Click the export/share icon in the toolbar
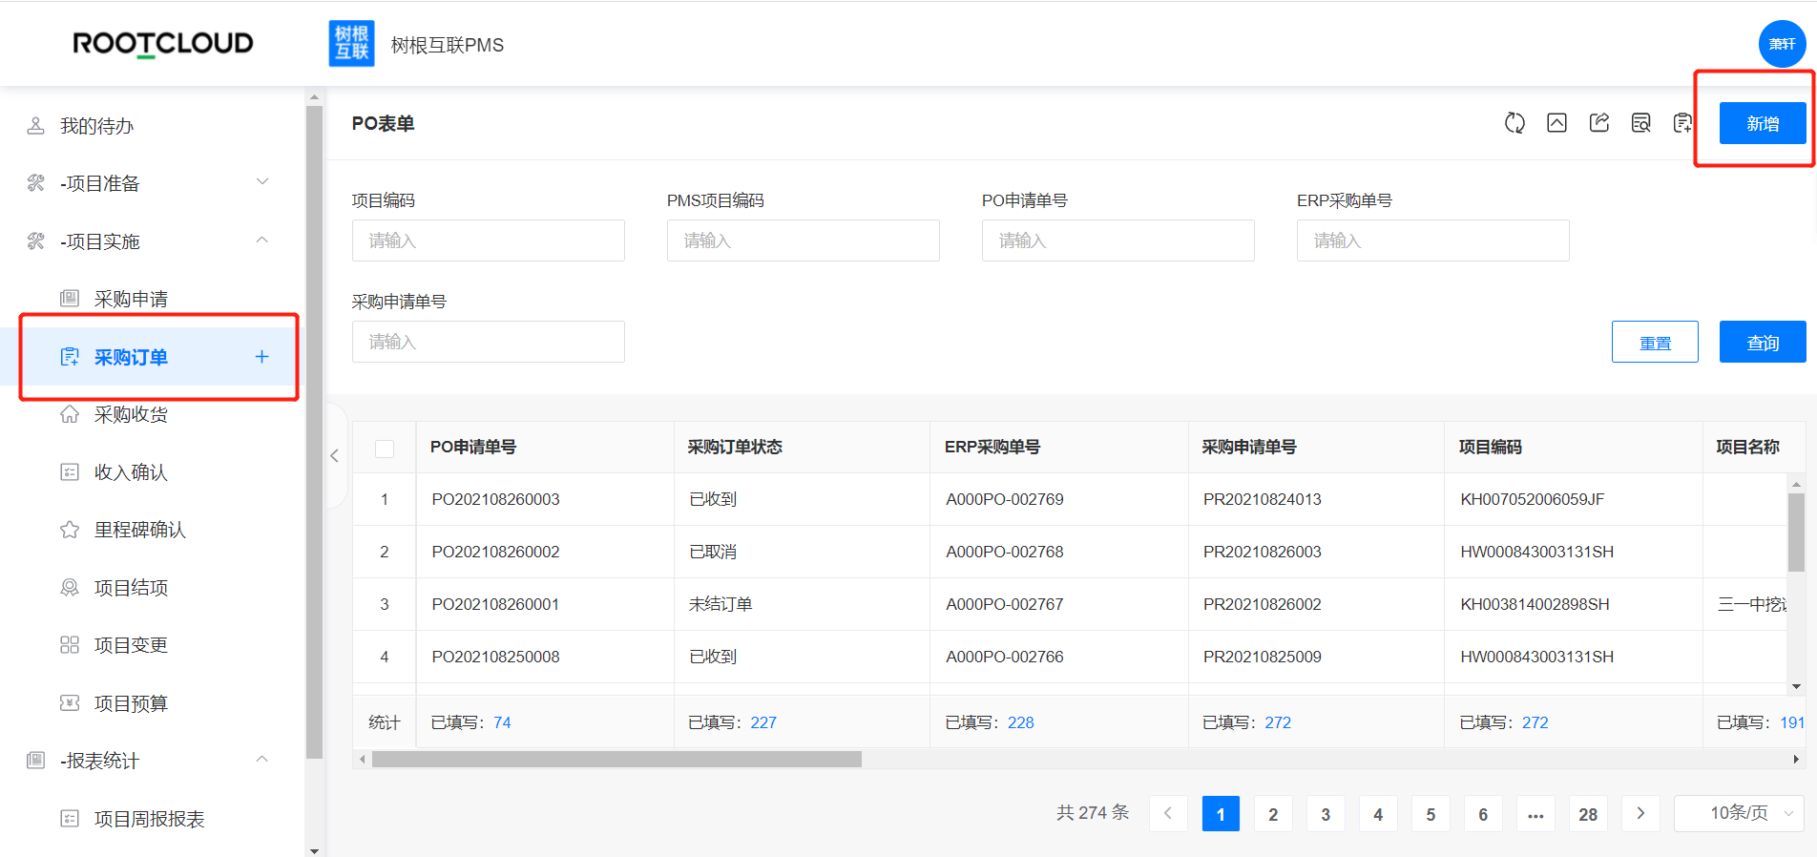 (x=1599, y=123)
